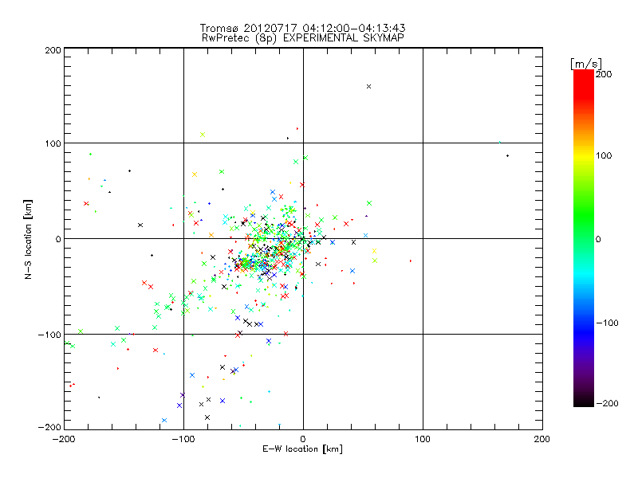Click the '[m/s]' colorbar unit label
The width and height of the screenshot is (638, 478).
tap(586, 64)
